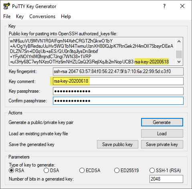The width and height of the screenshot is (192, 189).
Task: Click Save public key button
Action: point(117,144)
